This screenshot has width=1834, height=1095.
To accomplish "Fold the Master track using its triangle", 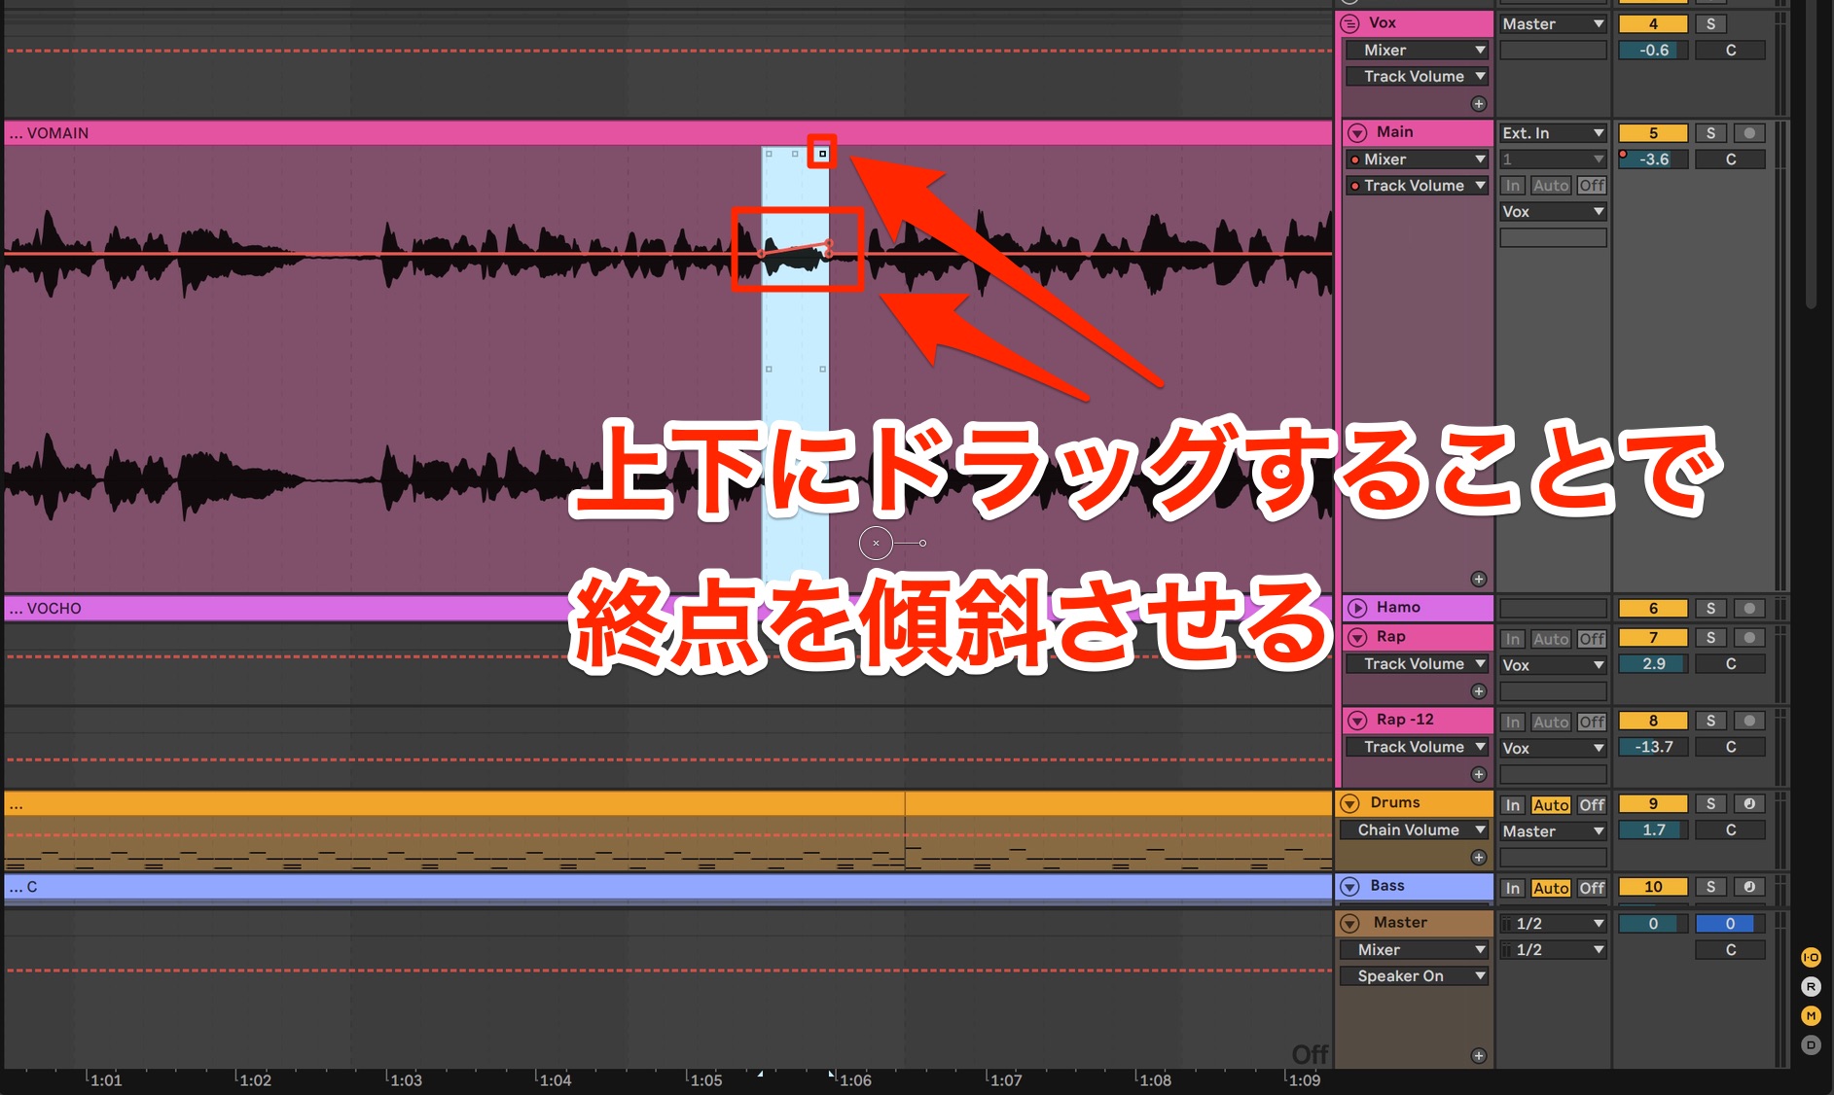I will (x=1350, y=923).
